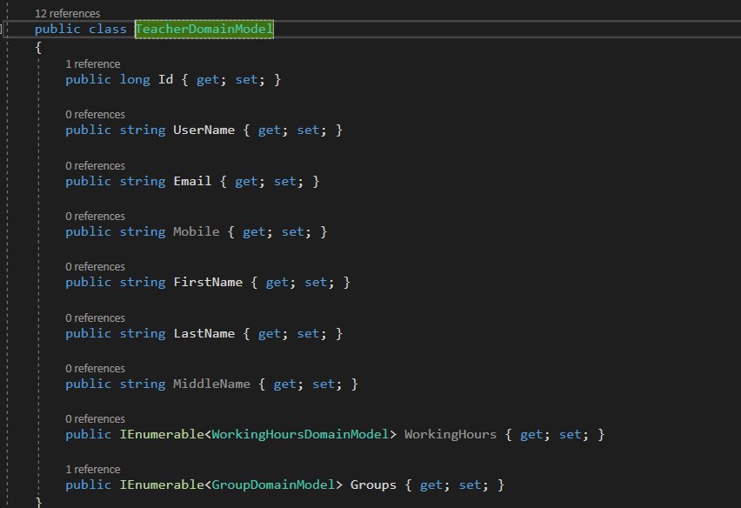This screenshot has width=741, height=508.
Task: Click the WorkingHours property name
Action: click(x=451, y=434)
